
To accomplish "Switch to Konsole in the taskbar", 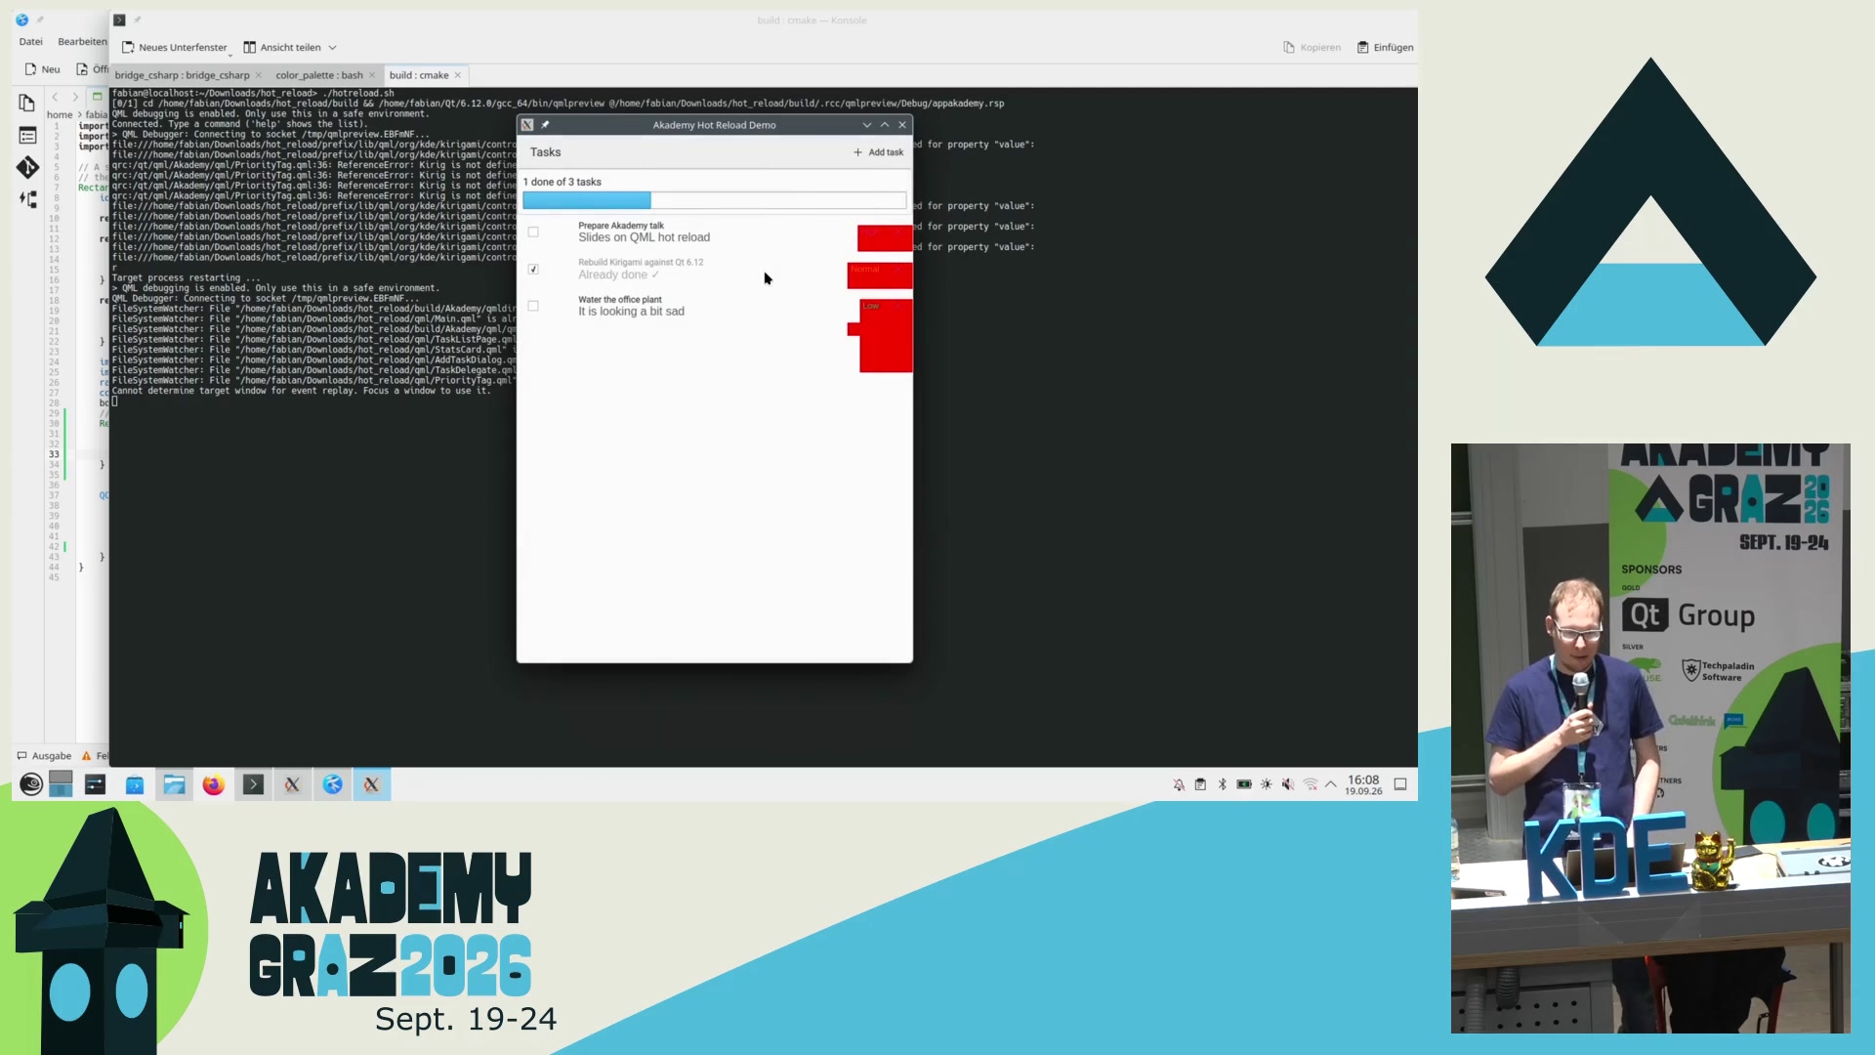I will click(x=253, y=784).
